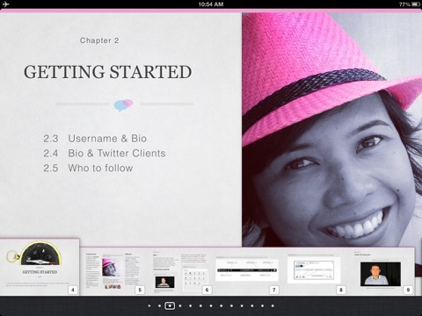Open the page 4 Getting Started thumbnail
This screenshot has width=422, height=316.
tap(40, 267)
